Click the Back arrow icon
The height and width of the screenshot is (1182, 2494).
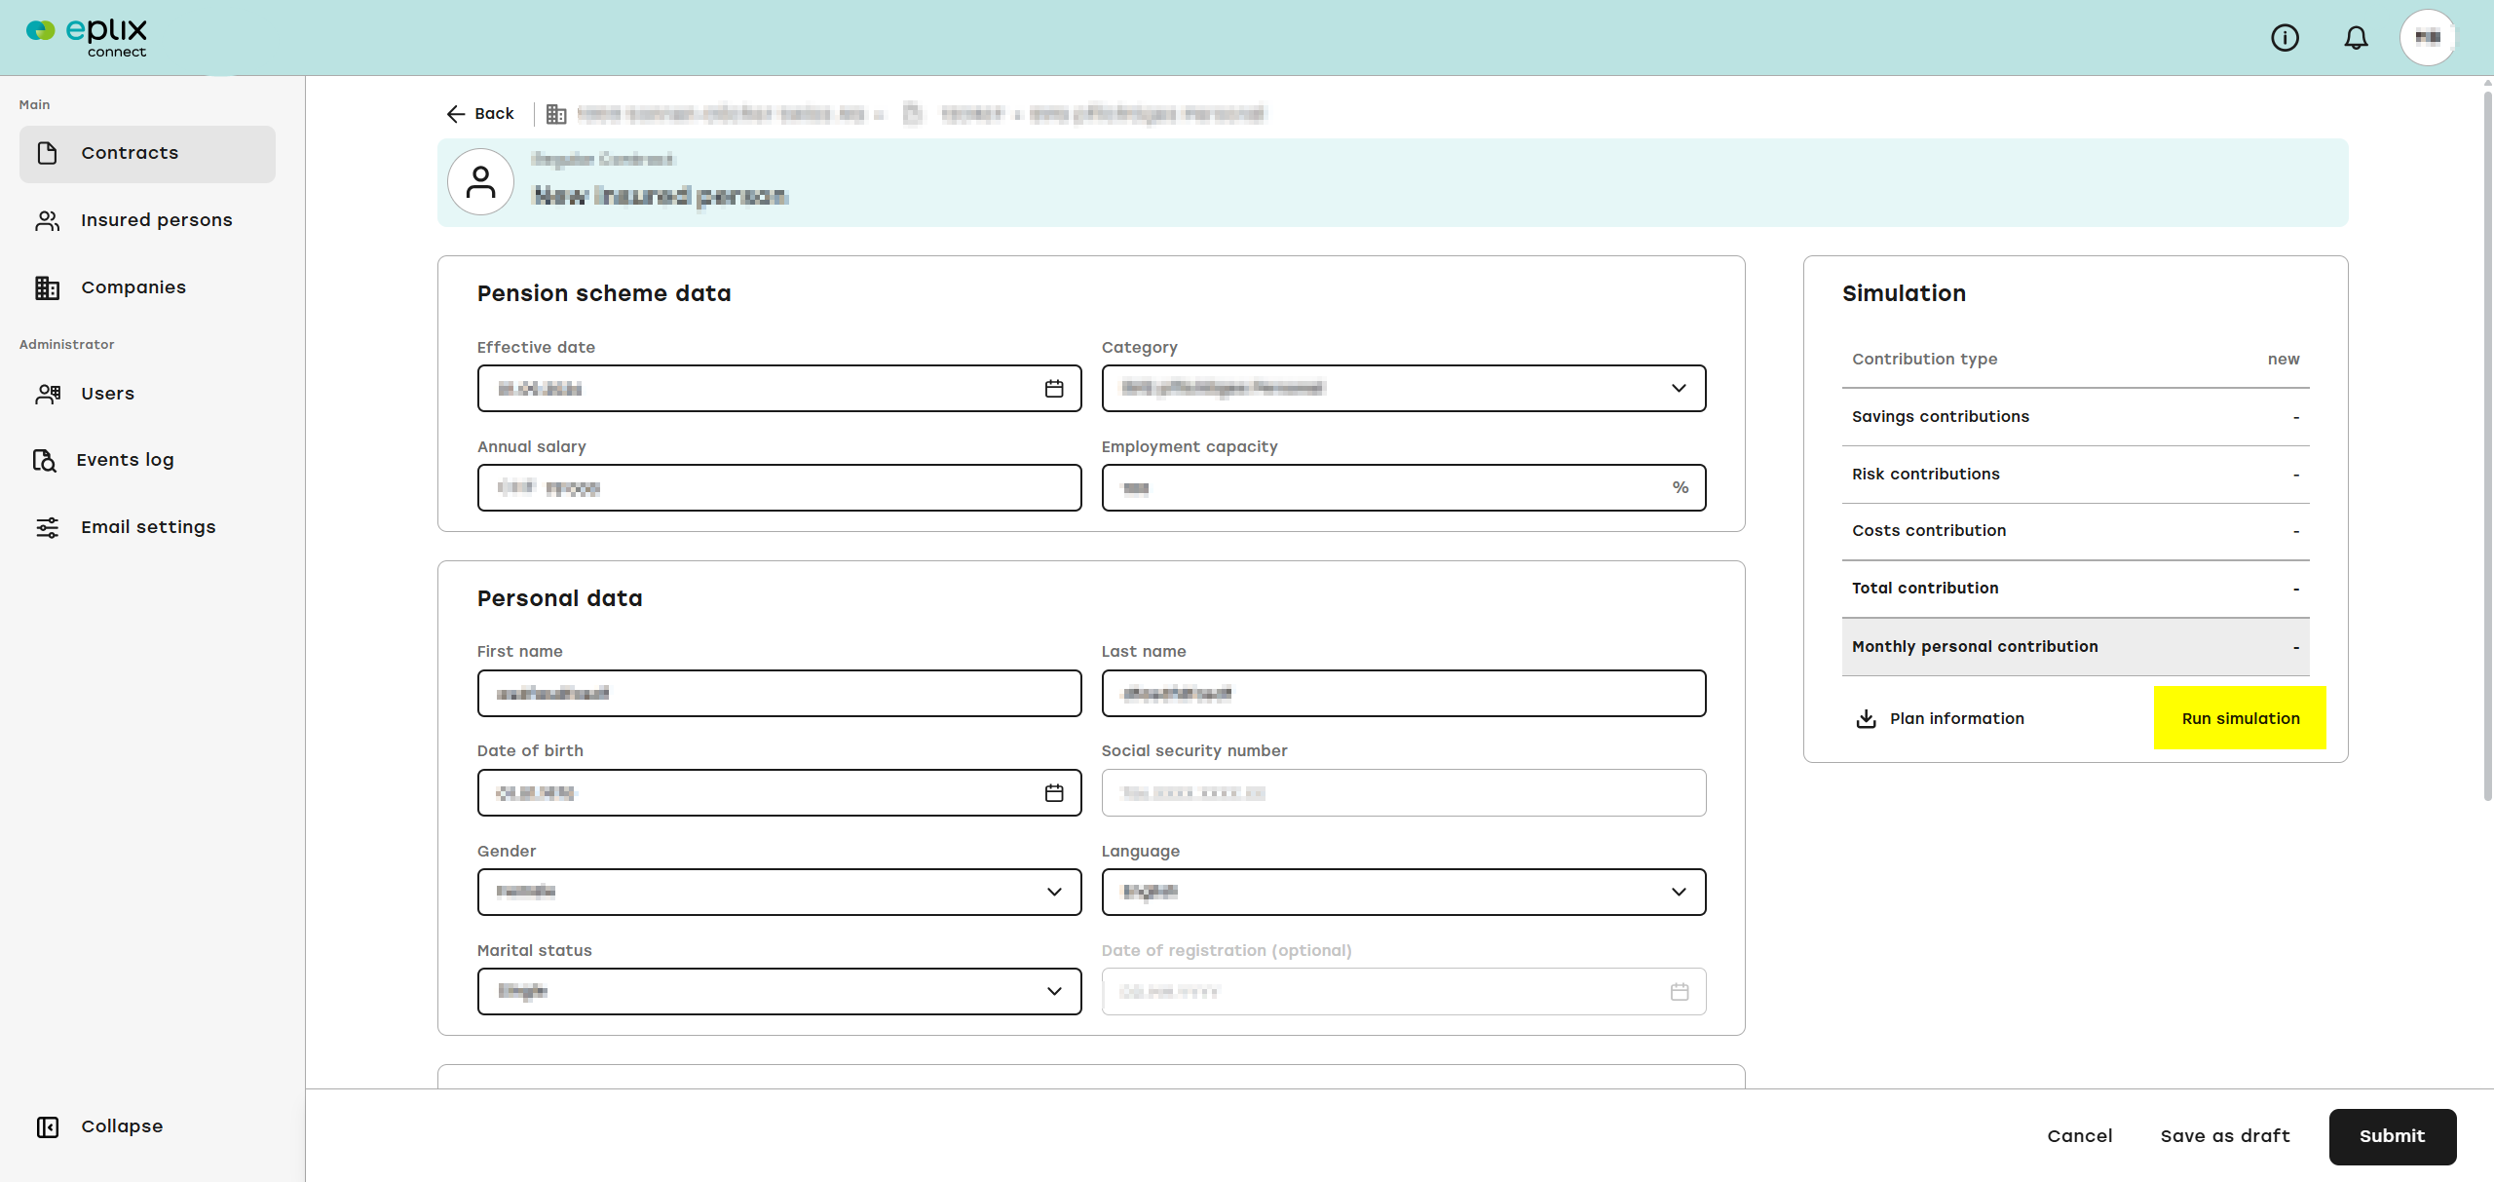click(455, 114)
